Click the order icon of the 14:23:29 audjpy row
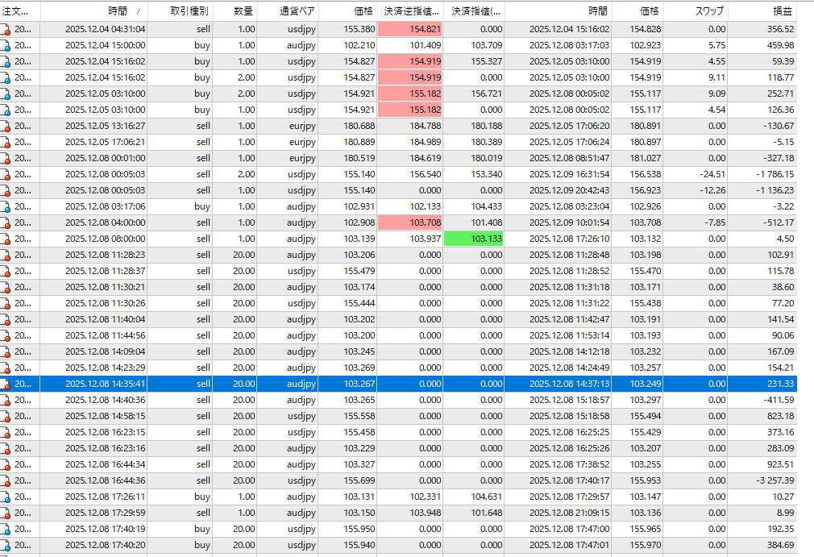The image size is (814, 557). click(6, 368)
